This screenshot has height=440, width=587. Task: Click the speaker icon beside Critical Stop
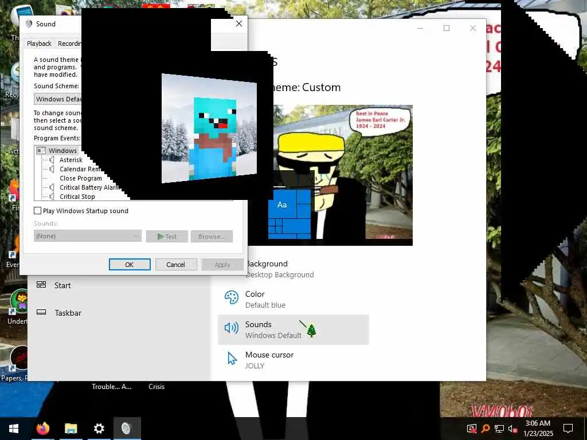coord(52,197)
